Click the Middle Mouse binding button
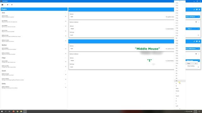 pos(192,49)
